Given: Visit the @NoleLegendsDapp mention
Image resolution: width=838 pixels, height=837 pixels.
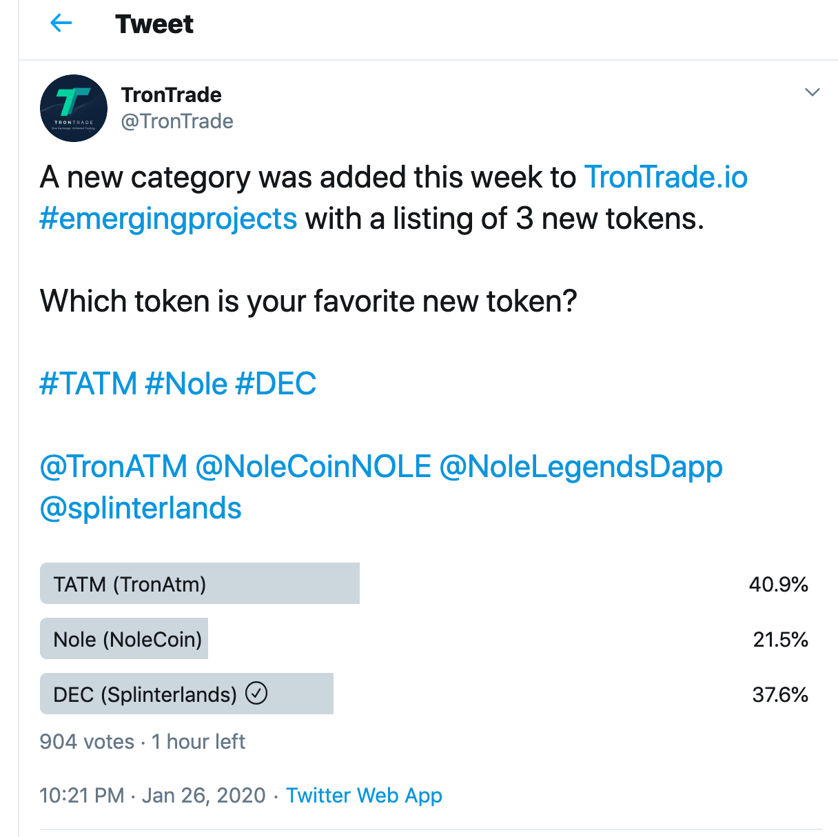Looking at the screenshot, I should (x=581, y=467).
